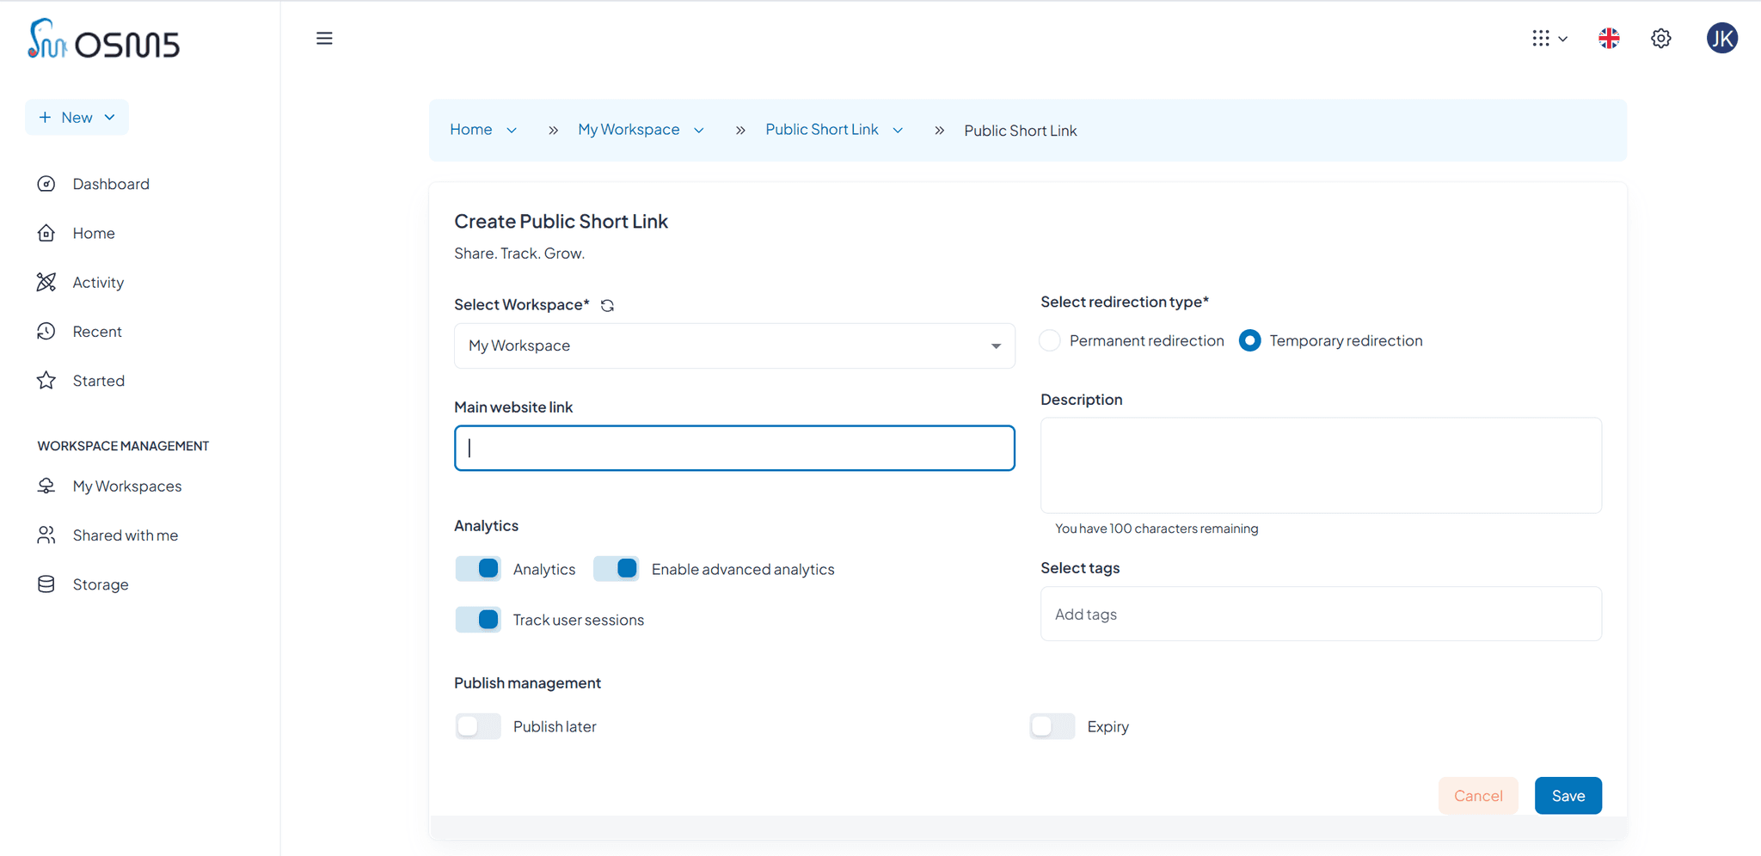
Task: Click the OSM5 logo
Action: point(103,40)
